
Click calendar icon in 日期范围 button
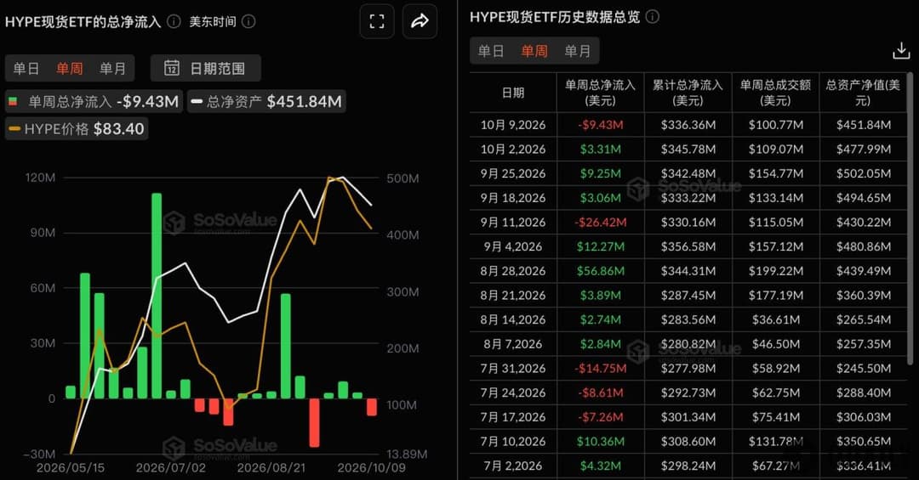tap(171, 68)
